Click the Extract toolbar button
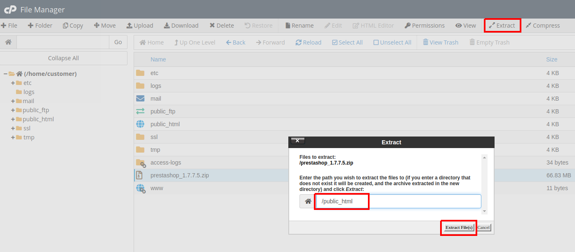 502,26
